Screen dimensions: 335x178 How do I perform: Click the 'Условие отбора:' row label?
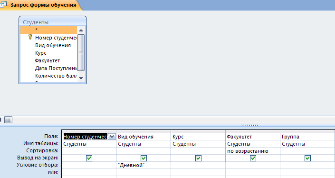click(38, 165)
